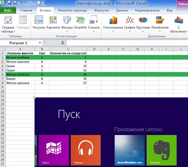The width and height of the screenshot is (188, 167).
Task: Click the fx insert function button
Action: pyautogui.click(x=63, y=43)
